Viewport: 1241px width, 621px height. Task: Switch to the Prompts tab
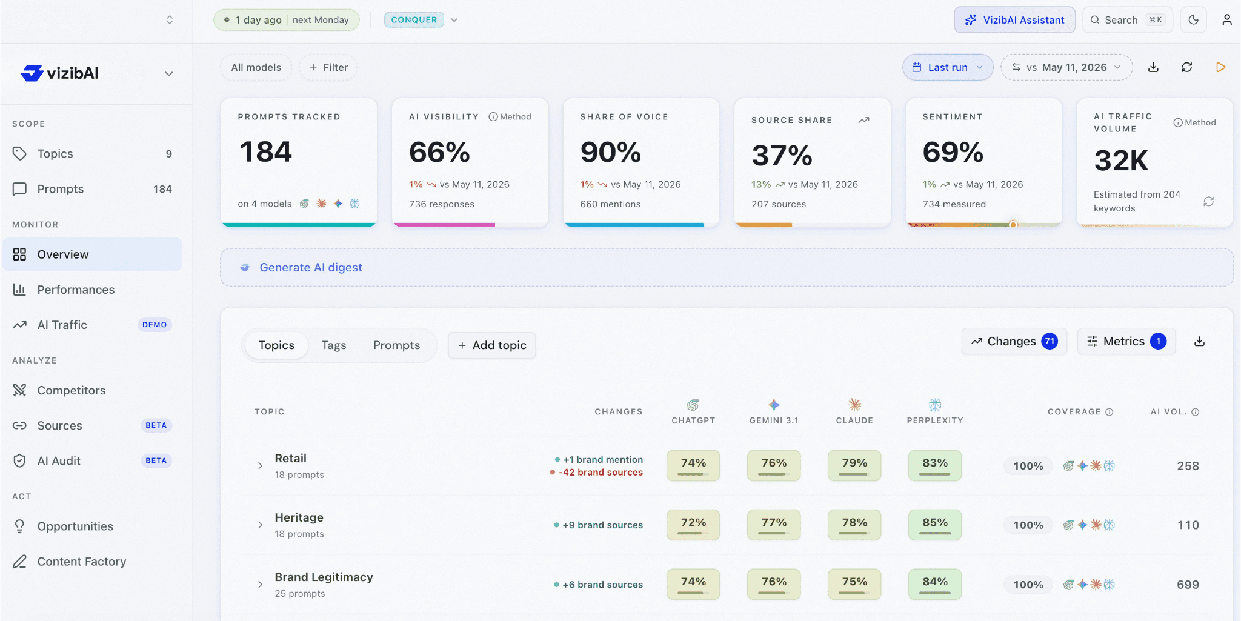pyautogui.click(x=396, y=345)
